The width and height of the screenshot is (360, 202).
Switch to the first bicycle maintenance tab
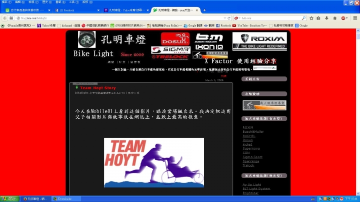pos(27,10)
